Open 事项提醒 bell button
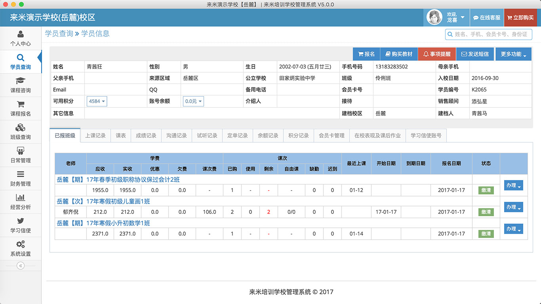Image resolution: width=541 pixels, height=304 pixels. tap(437, 54)
